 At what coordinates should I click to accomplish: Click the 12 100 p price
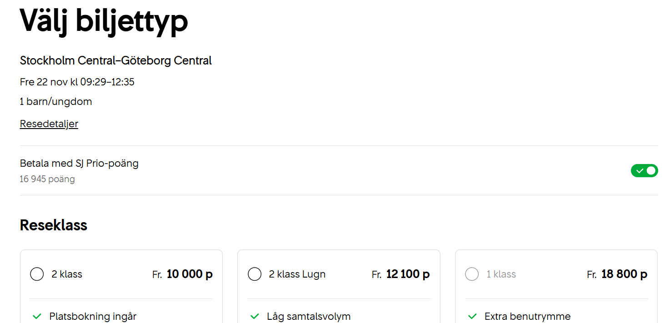408,274
